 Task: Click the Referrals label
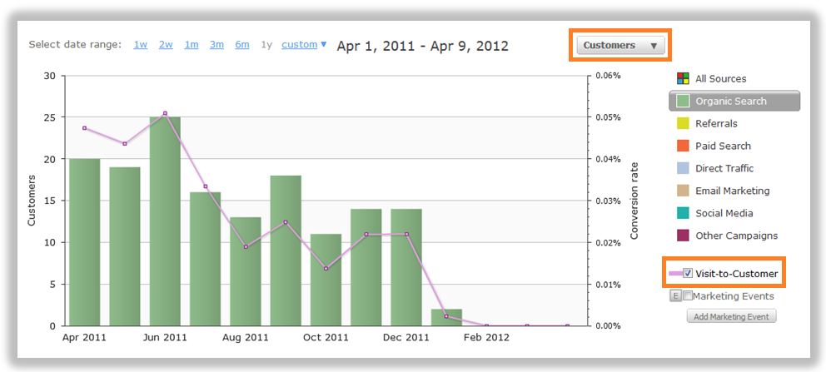716,124
